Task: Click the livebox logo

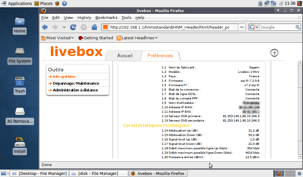Action: (x=76, y=51)
